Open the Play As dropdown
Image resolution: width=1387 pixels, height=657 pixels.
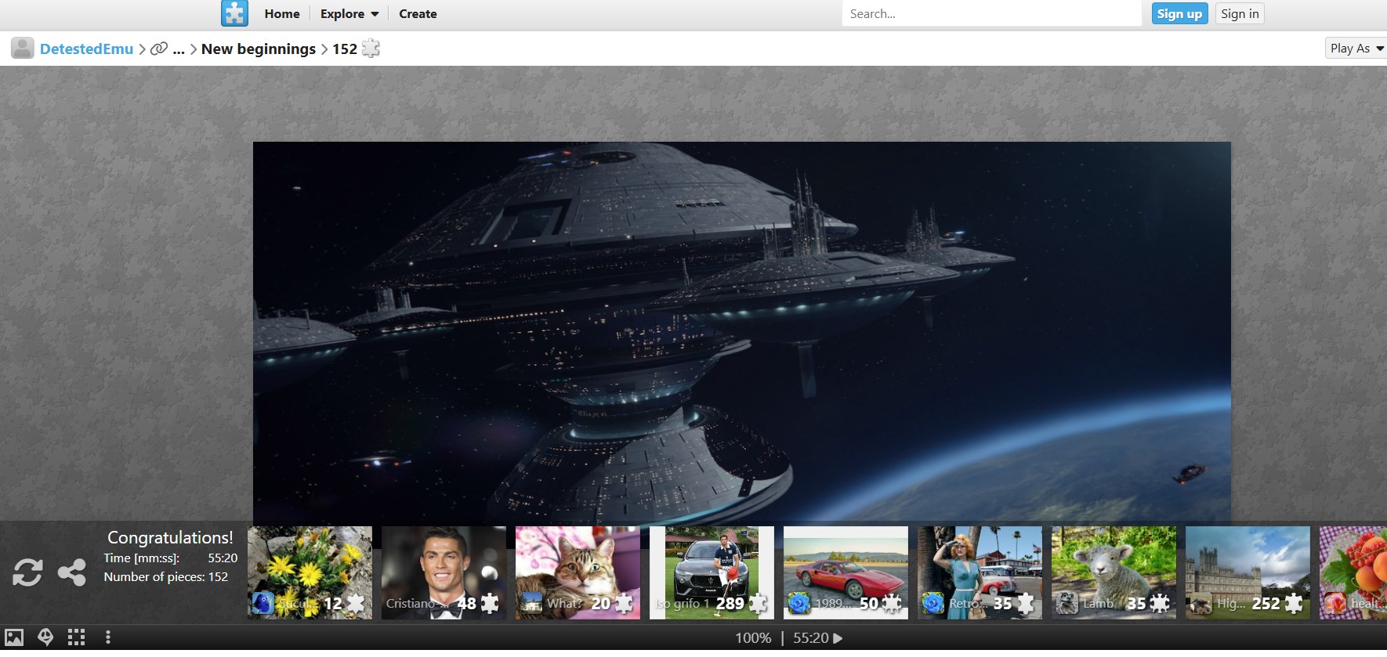pos(1356,49)
